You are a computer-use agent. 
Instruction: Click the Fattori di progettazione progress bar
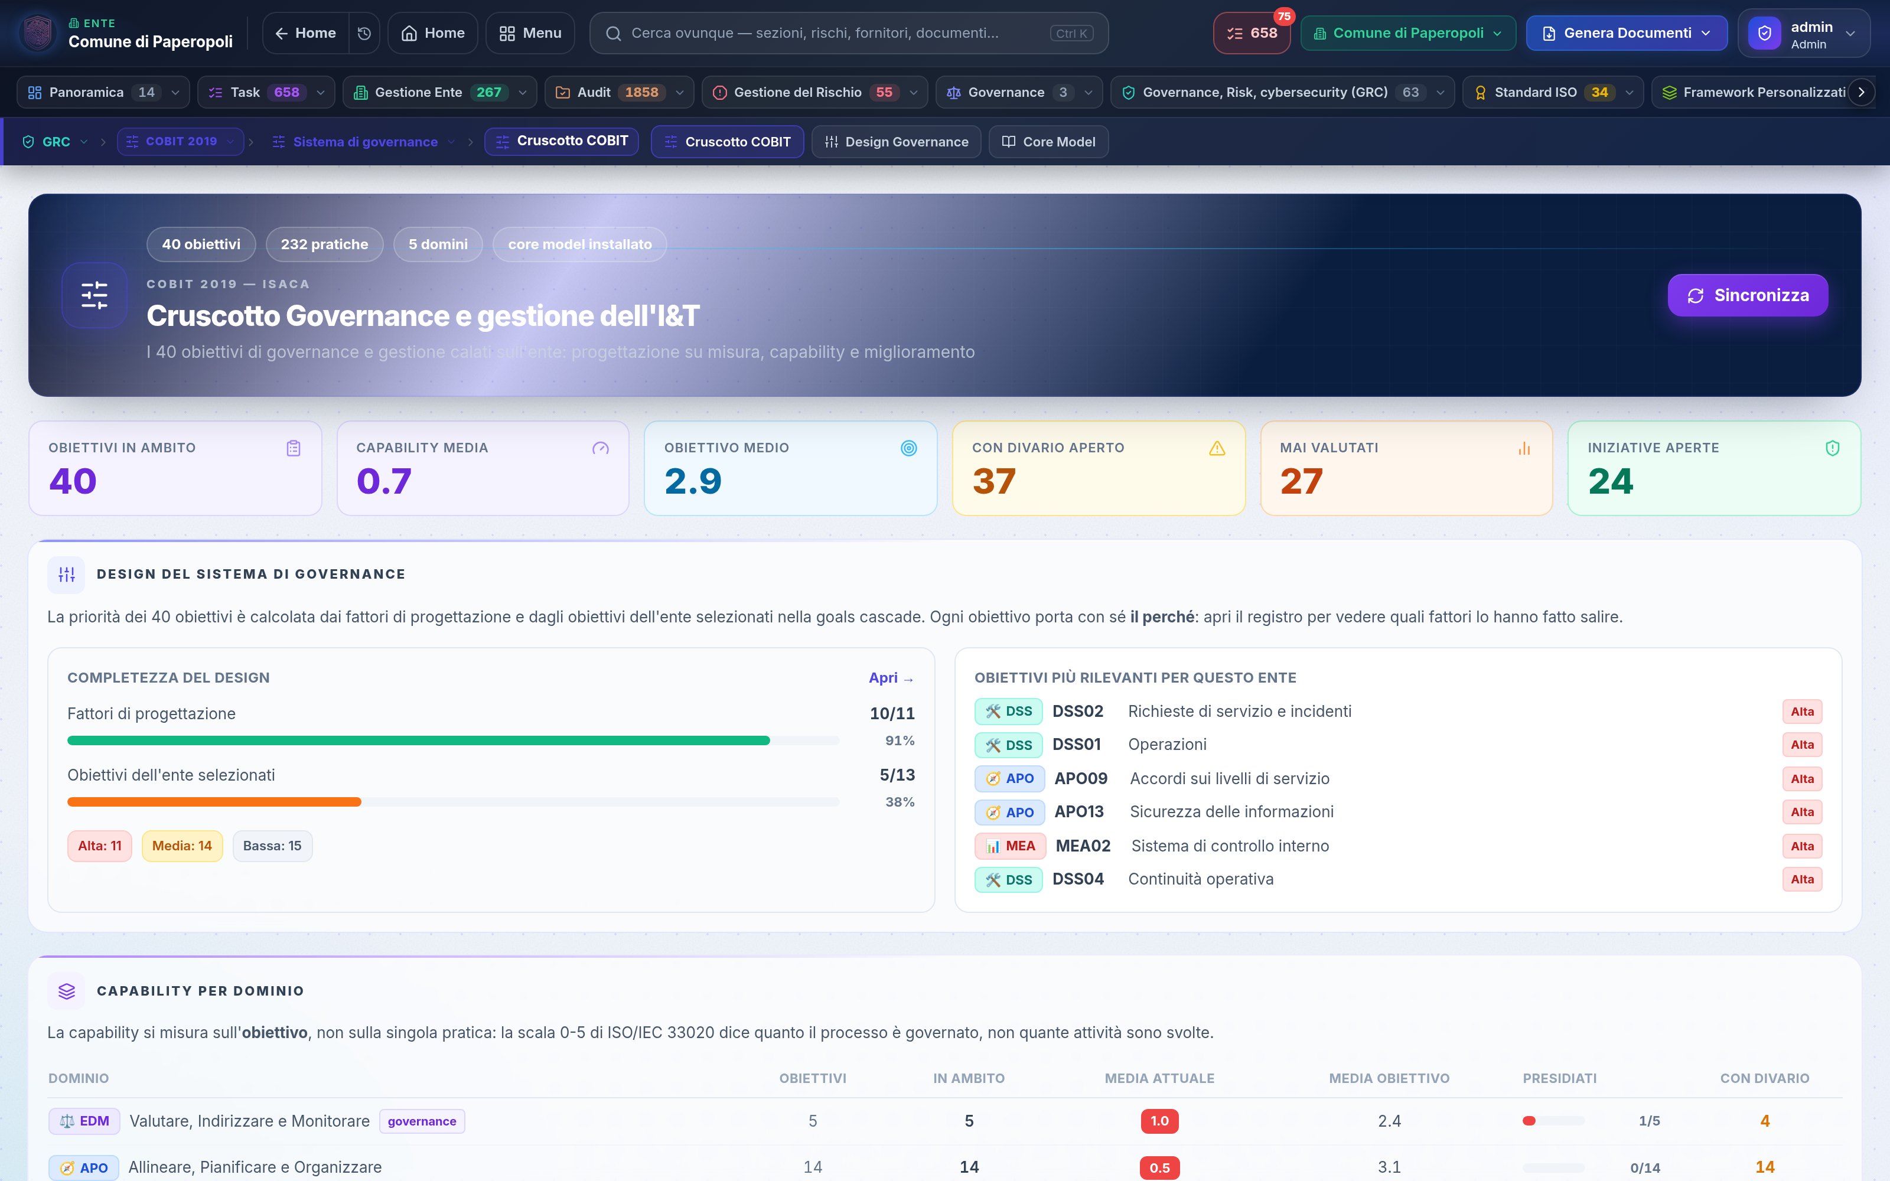click(x=453, y=740)
